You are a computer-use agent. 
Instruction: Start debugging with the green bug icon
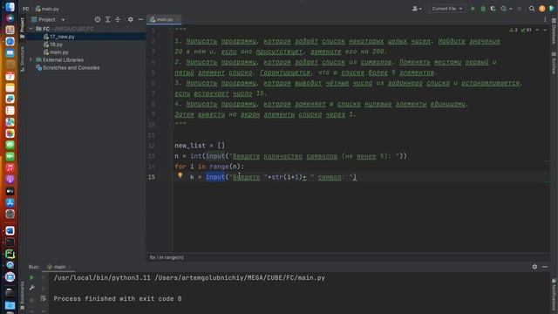(x=483, y=9)
